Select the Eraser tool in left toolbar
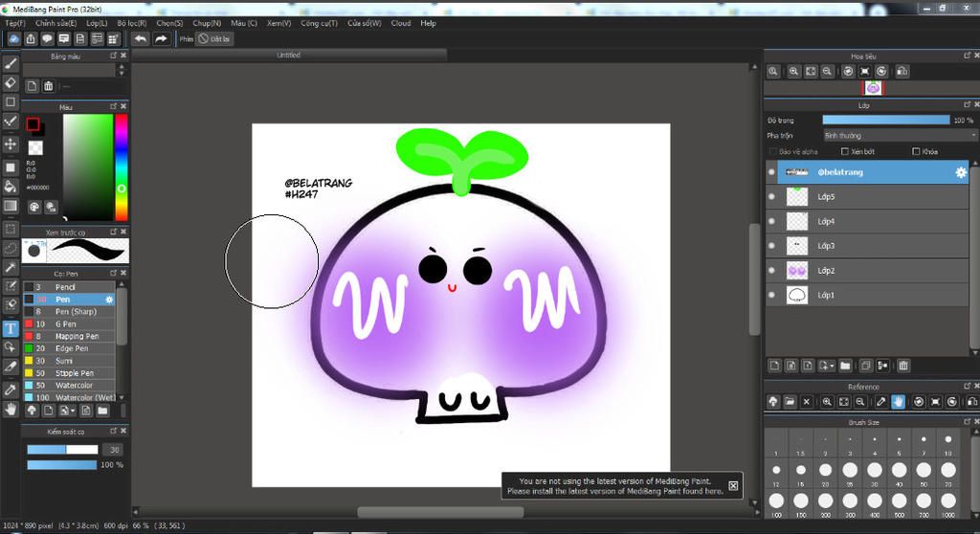The width and height of the screenshot is (980, 534). [11, 82]
